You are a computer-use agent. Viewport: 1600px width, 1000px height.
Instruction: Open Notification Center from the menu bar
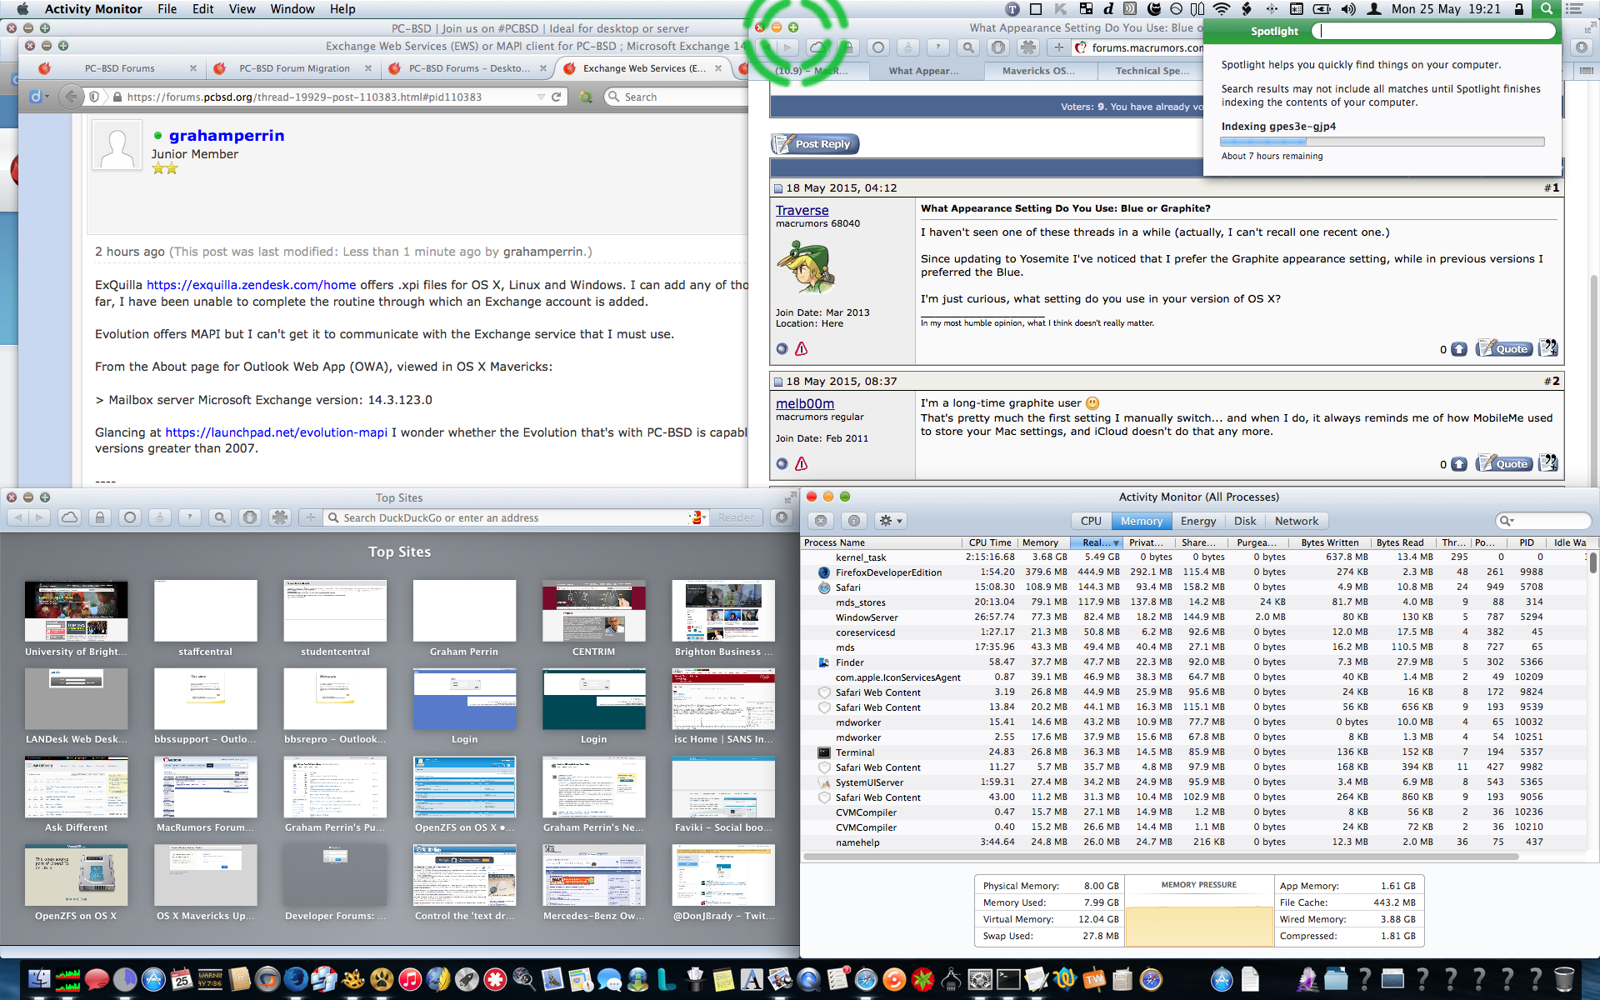(1574, 9)
